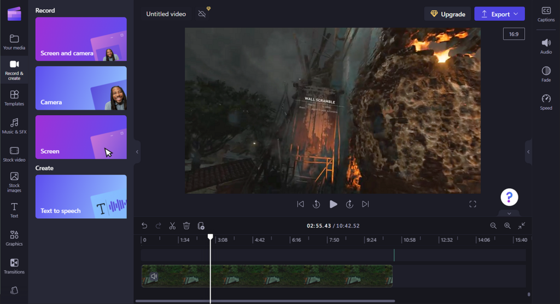Play the video preview

(333, 204)
